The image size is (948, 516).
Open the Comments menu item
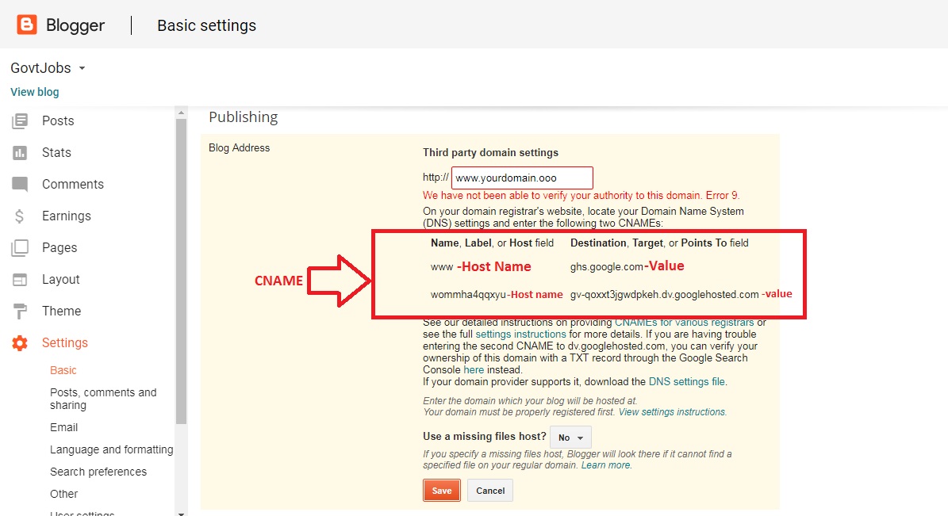(72, 184)
